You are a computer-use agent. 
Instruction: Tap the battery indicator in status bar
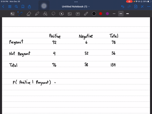(x=149, y=2)
